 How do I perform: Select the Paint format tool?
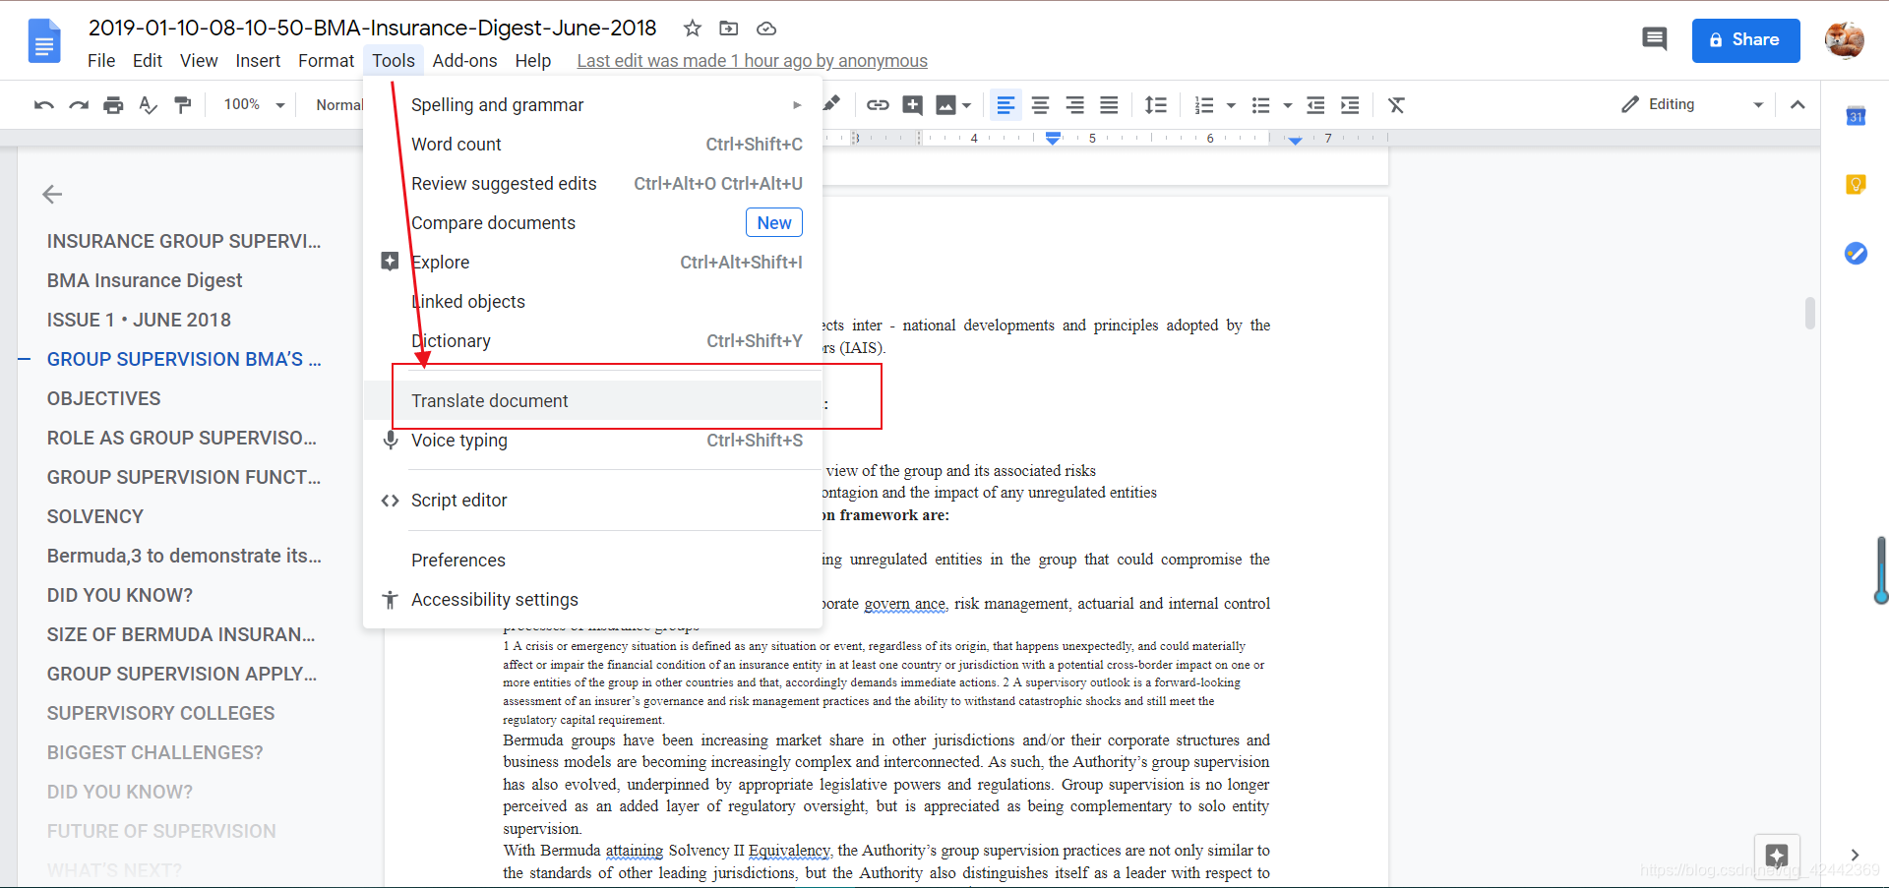pos(183,105)
